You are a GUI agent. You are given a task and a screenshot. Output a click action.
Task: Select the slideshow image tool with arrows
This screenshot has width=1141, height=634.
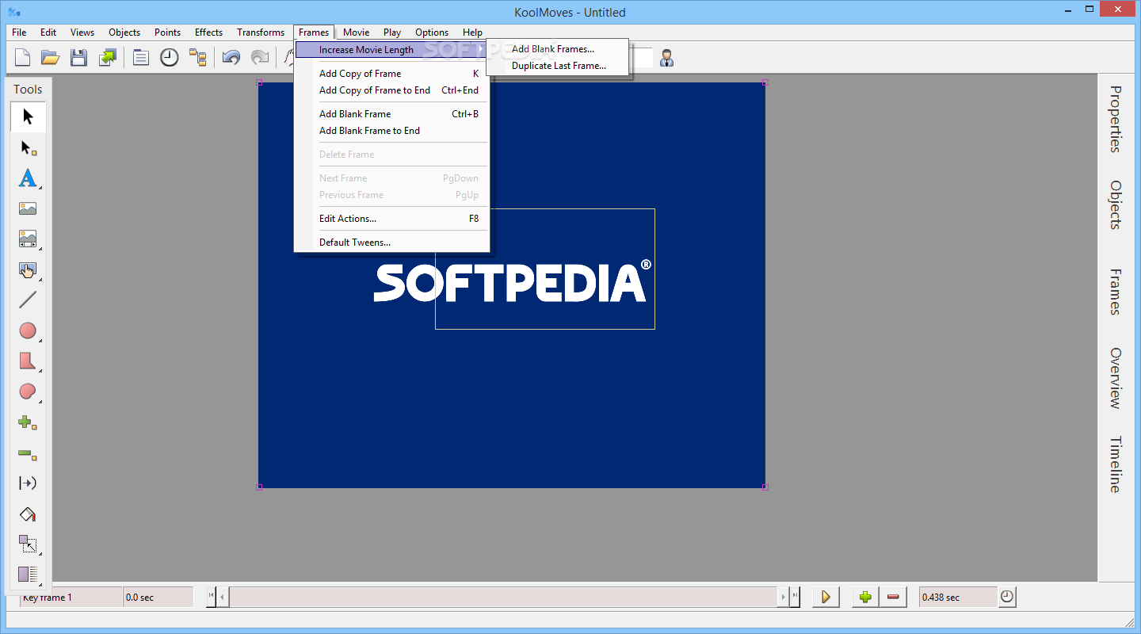(28, 239)
